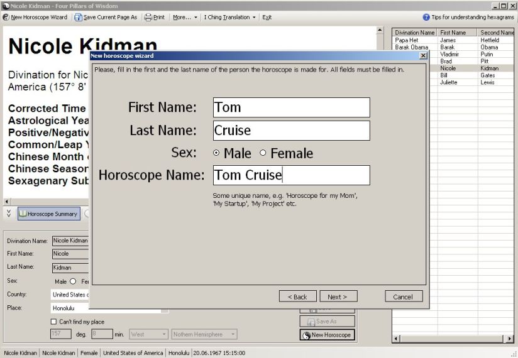Close the New horoscope wizard dialog
The width and height of the screenshot is (518, 358).
point(423,56)
